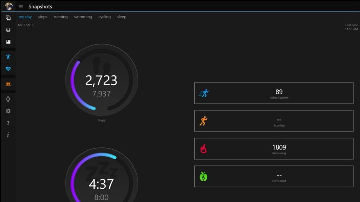360x202 pixels.
Task: Click the sleep progress ring showing 4:37
Action: click(x=101, y=175)
